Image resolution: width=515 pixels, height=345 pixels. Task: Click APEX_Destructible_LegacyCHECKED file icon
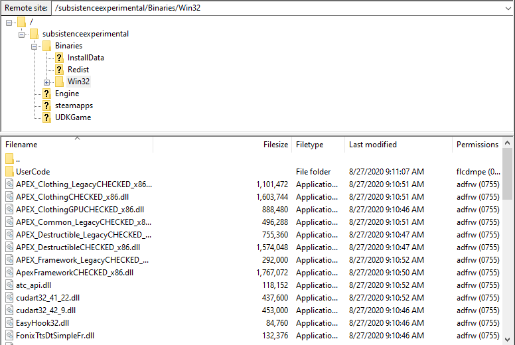coord(9,235)
